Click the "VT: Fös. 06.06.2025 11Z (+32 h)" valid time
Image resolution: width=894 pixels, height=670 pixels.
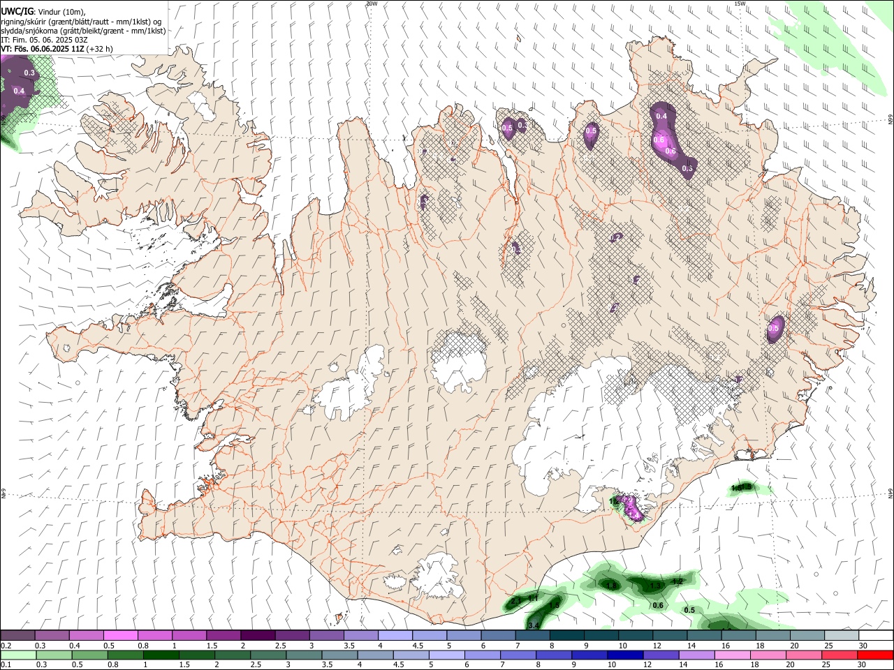57,49
